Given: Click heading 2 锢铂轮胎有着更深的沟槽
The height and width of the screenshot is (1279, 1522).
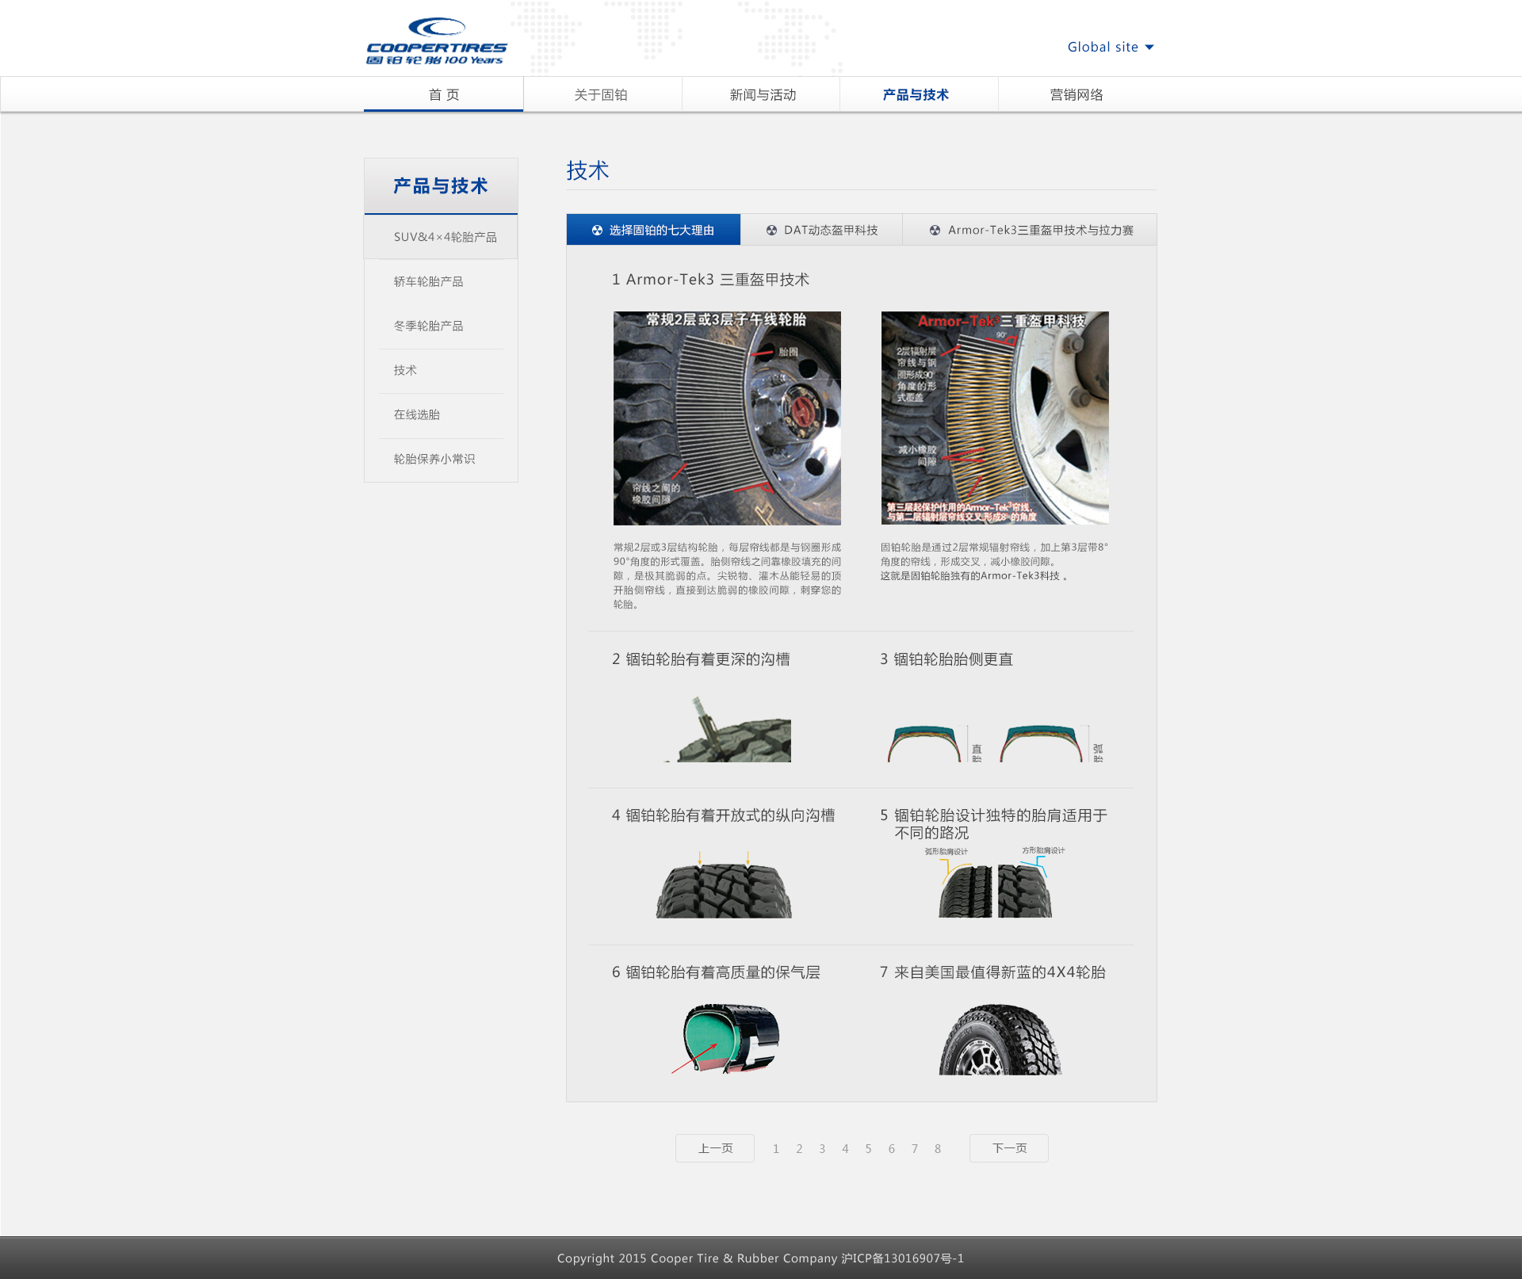Looking at the screenshot, I should tap(701, 659).
